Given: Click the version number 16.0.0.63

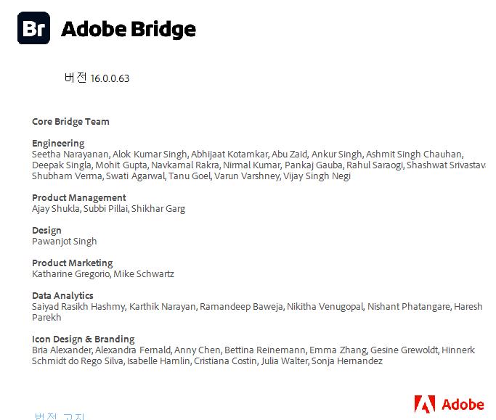Looking at the screenshot, I should 110,78.
